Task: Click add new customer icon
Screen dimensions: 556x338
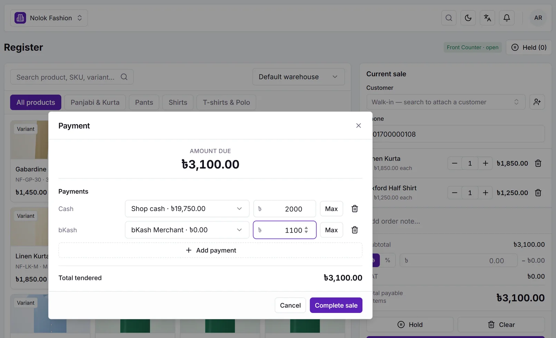Action: (x=537, y=102)
